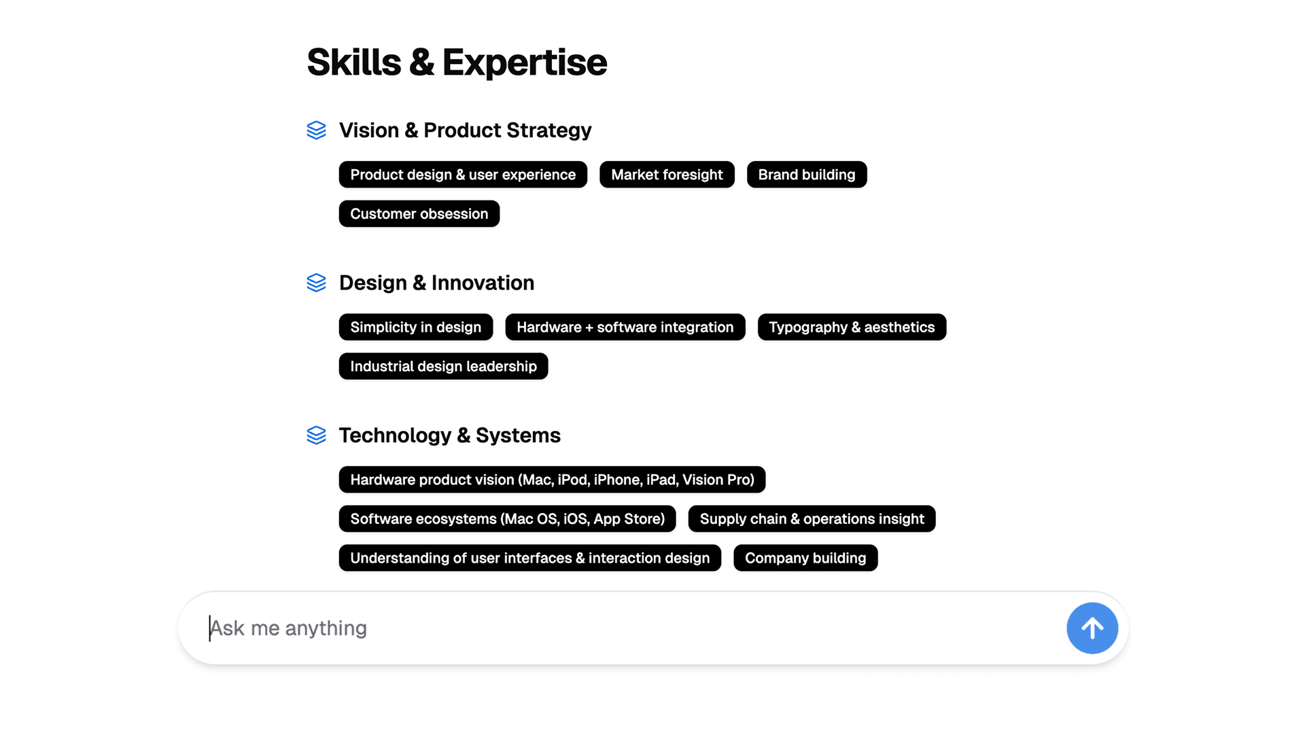This screenshot has width=1305, height=734.
Task: Select the Product design & user experience pill
Action: (462, 175)
